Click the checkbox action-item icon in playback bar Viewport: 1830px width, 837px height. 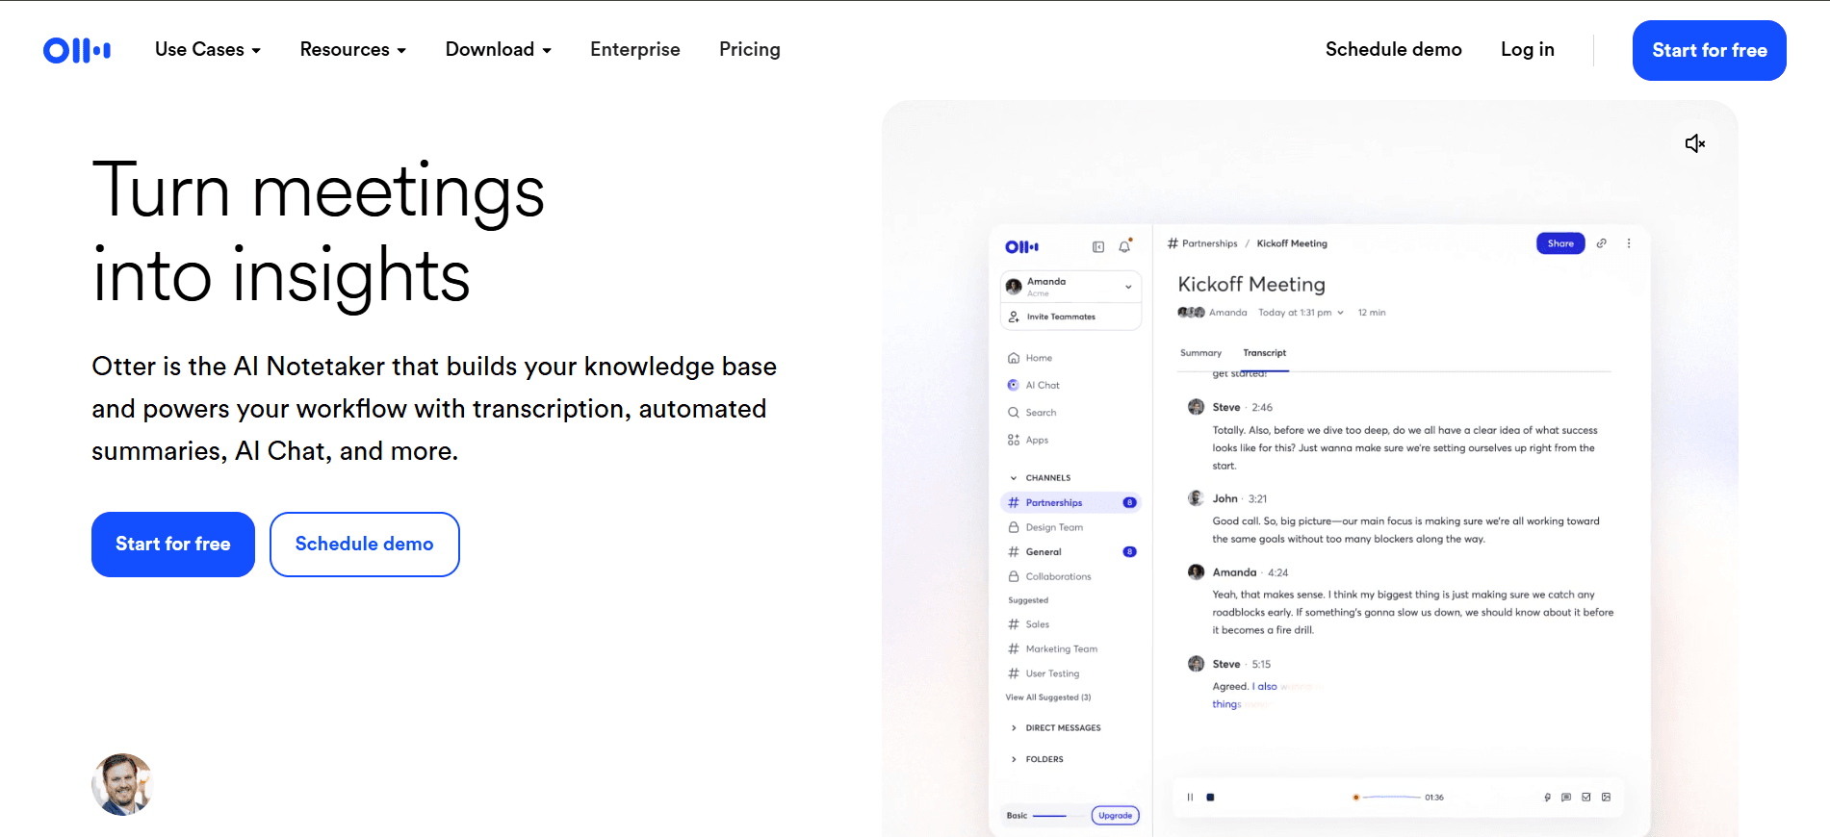pos(1586,797)
